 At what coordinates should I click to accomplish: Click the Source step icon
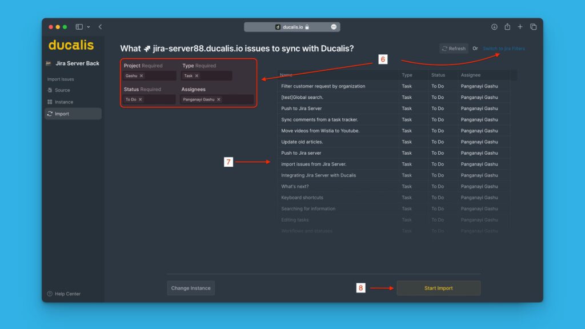(50, 90)
